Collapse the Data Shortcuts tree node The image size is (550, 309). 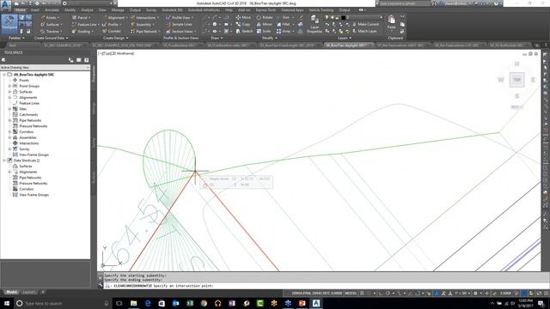pyautogui.click(x=4, y=161)
